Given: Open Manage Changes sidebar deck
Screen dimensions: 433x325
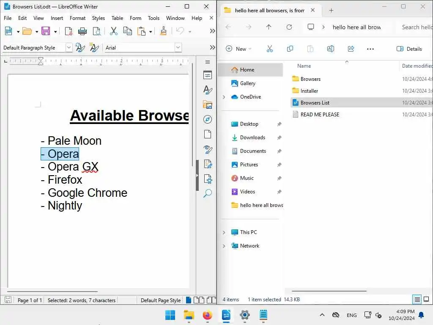Looking at the screenshot, I should coord(208,164).
